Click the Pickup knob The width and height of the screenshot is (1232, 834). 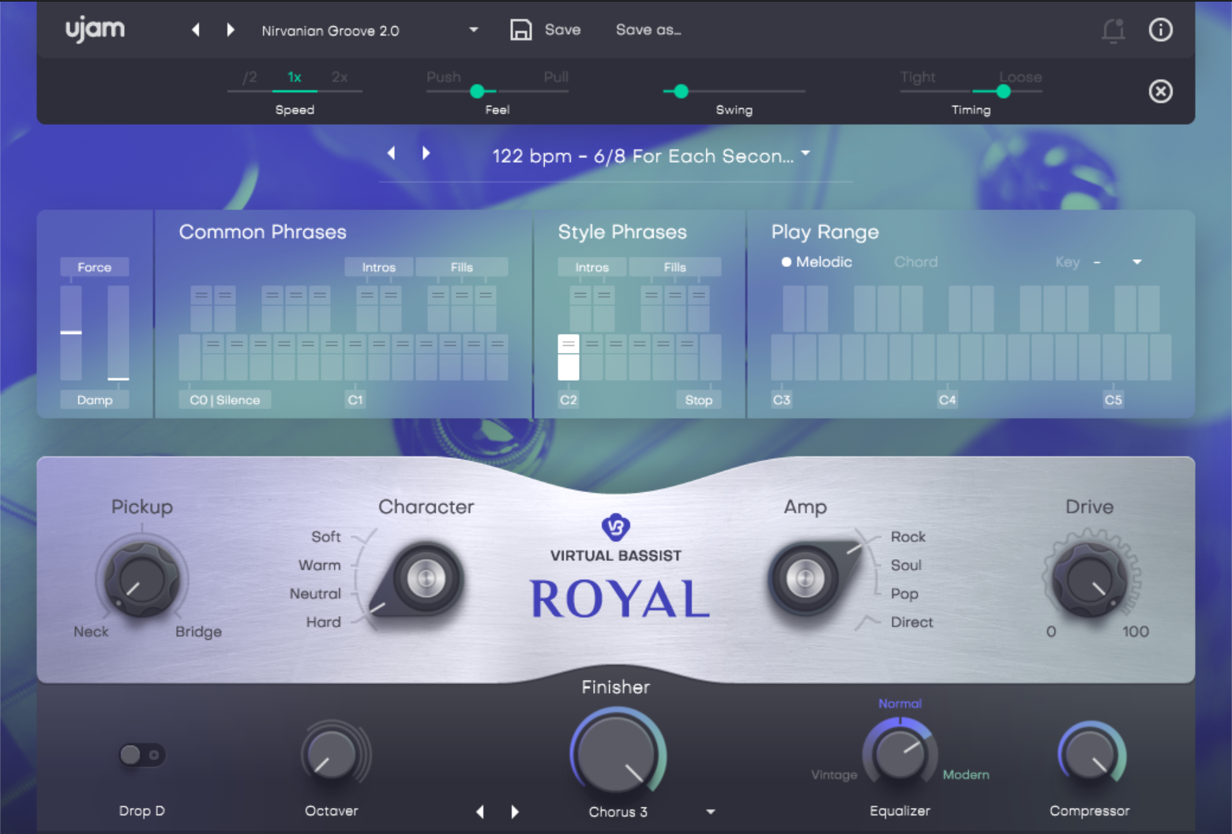(142, 580)
